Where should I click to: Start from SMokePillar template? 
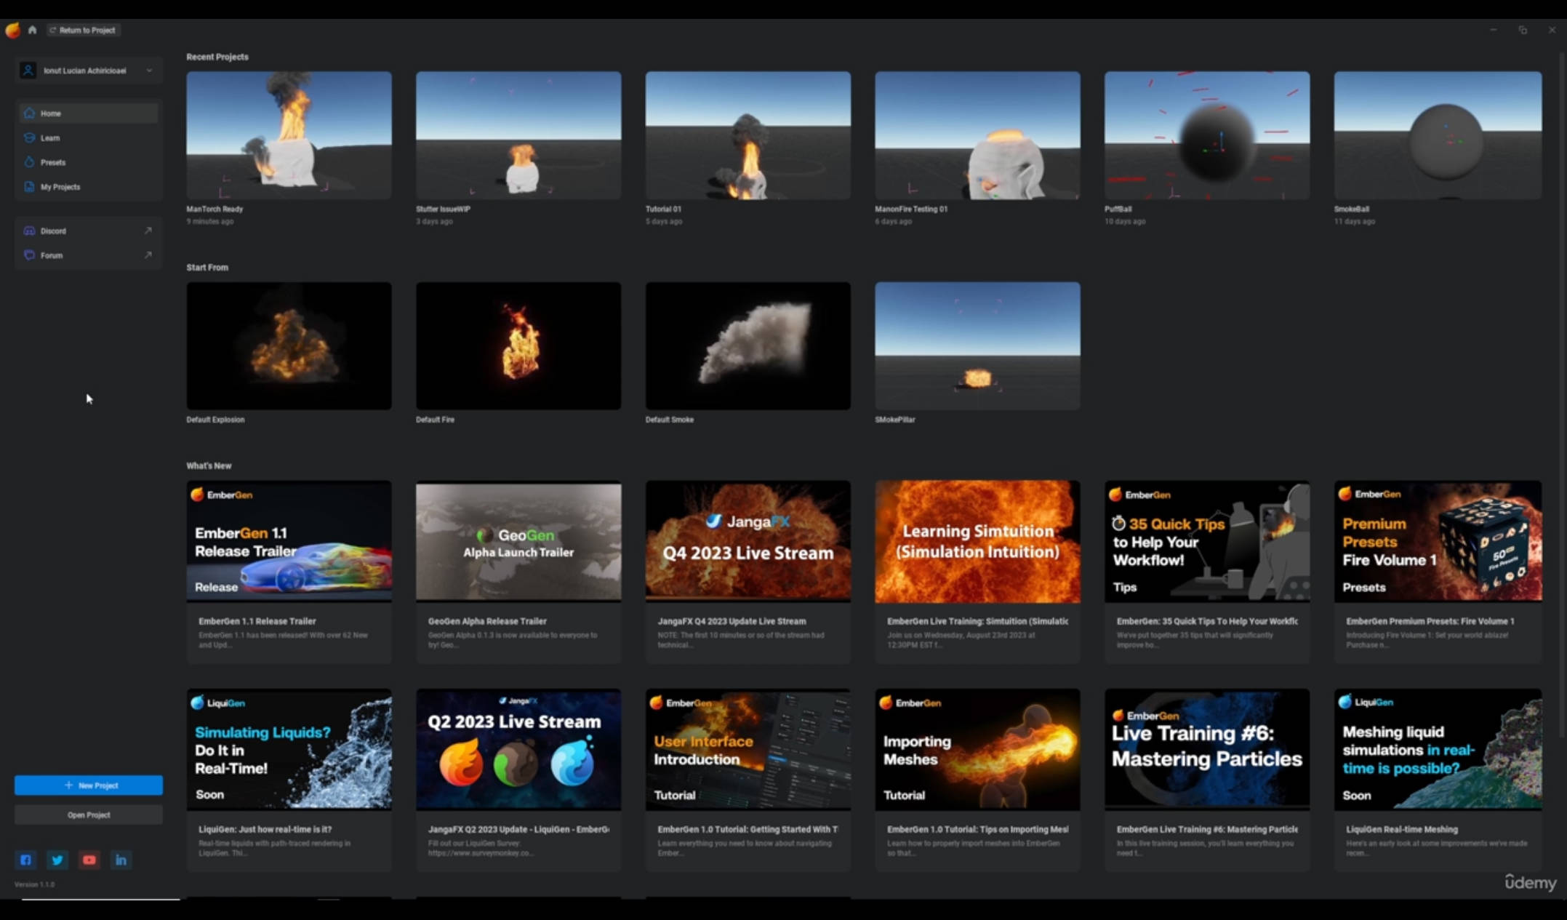pos(977,346)
